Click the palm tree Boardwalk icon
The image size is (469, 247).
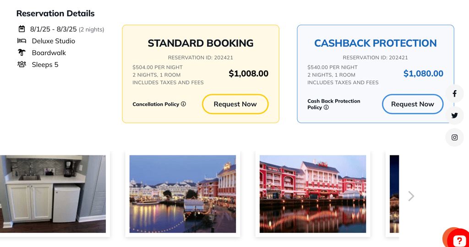(x=22, y=53)
